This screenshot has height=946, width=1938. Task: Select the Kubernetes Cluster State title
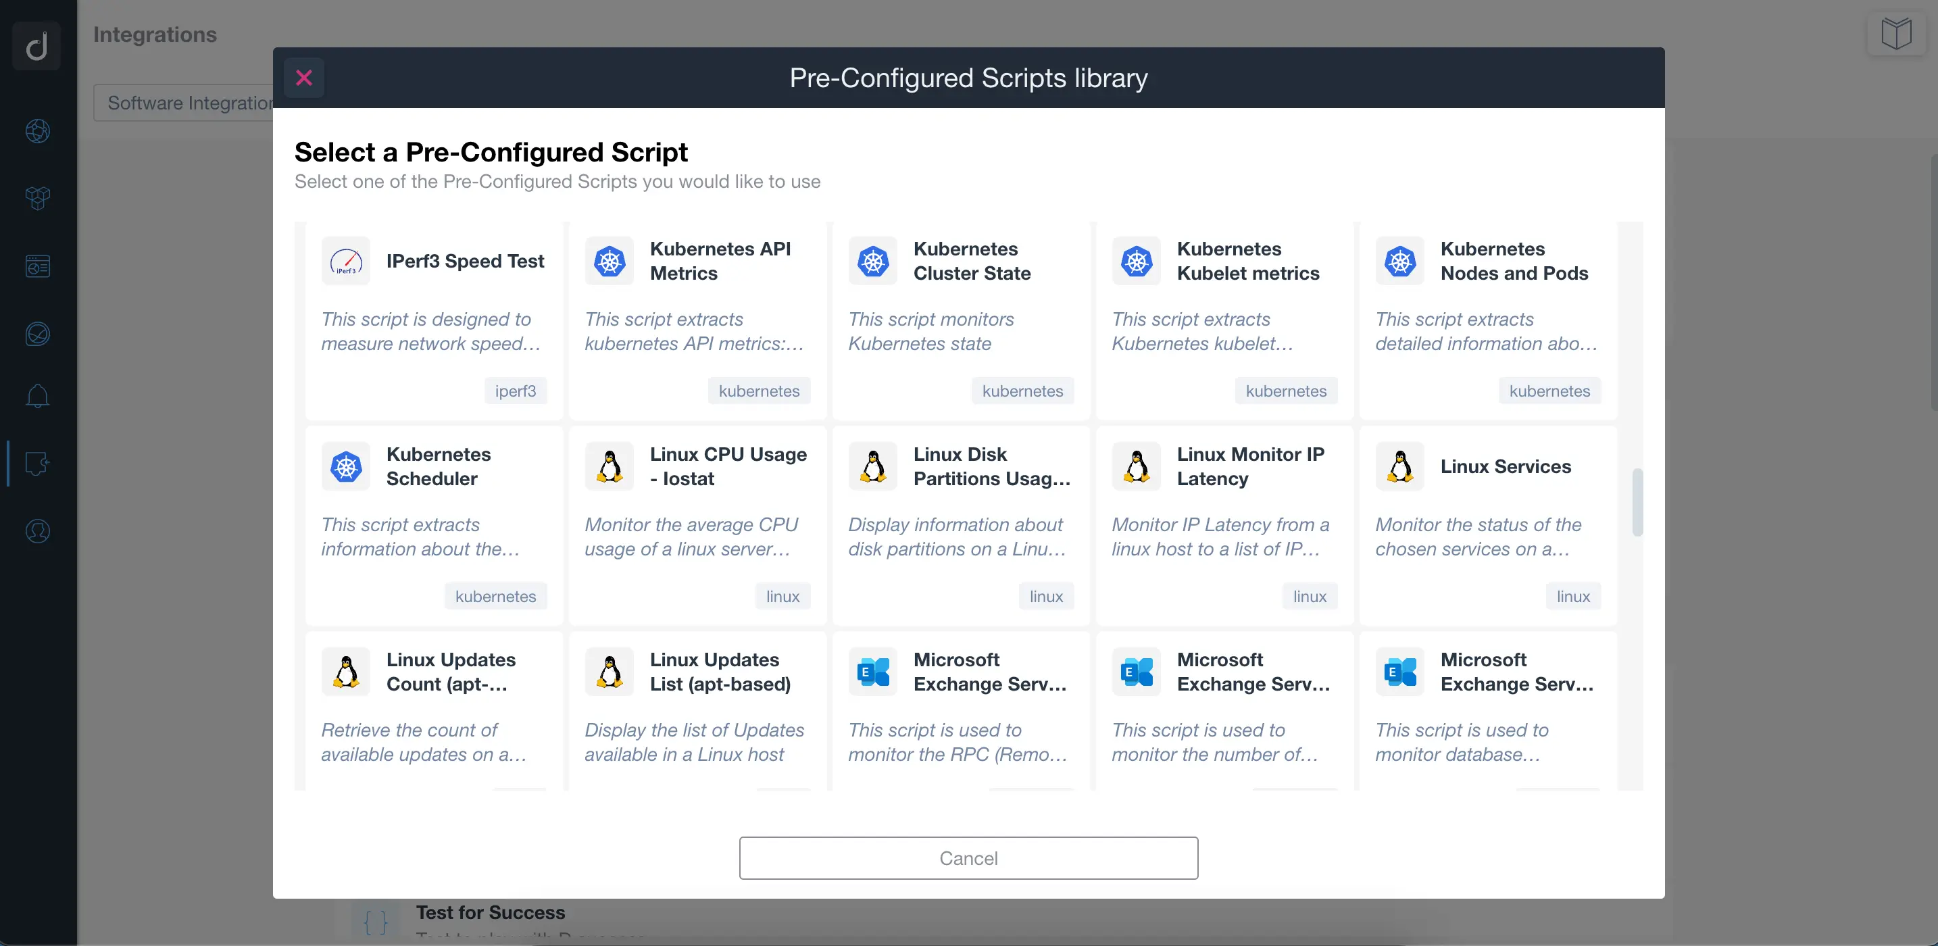pyautogui.click(x=972, y=261)
